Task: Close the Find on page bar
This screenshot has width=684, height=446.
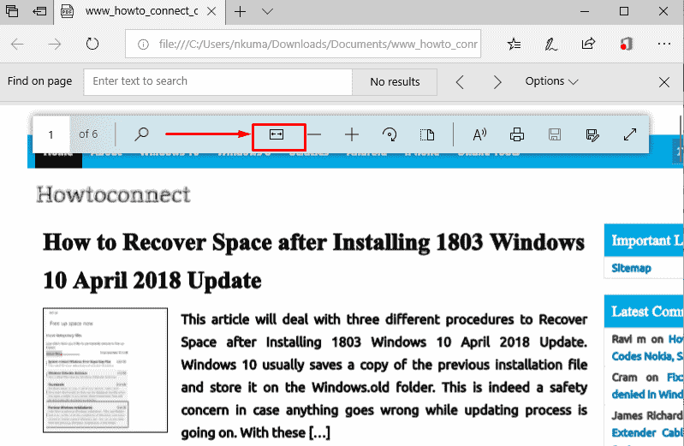Action: 664,81
